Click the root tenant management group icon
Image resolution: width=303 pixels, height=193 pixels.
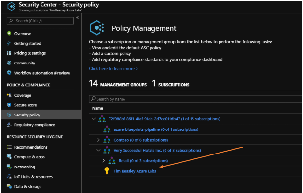coord(102,119)
